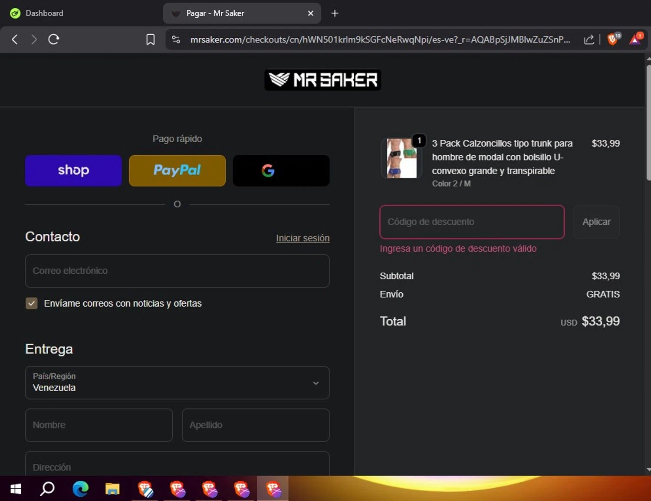Image resolution: width=651 pixels, height=501 pixels.
Task: Click the Entrega heading
Action: coord(49,349)
